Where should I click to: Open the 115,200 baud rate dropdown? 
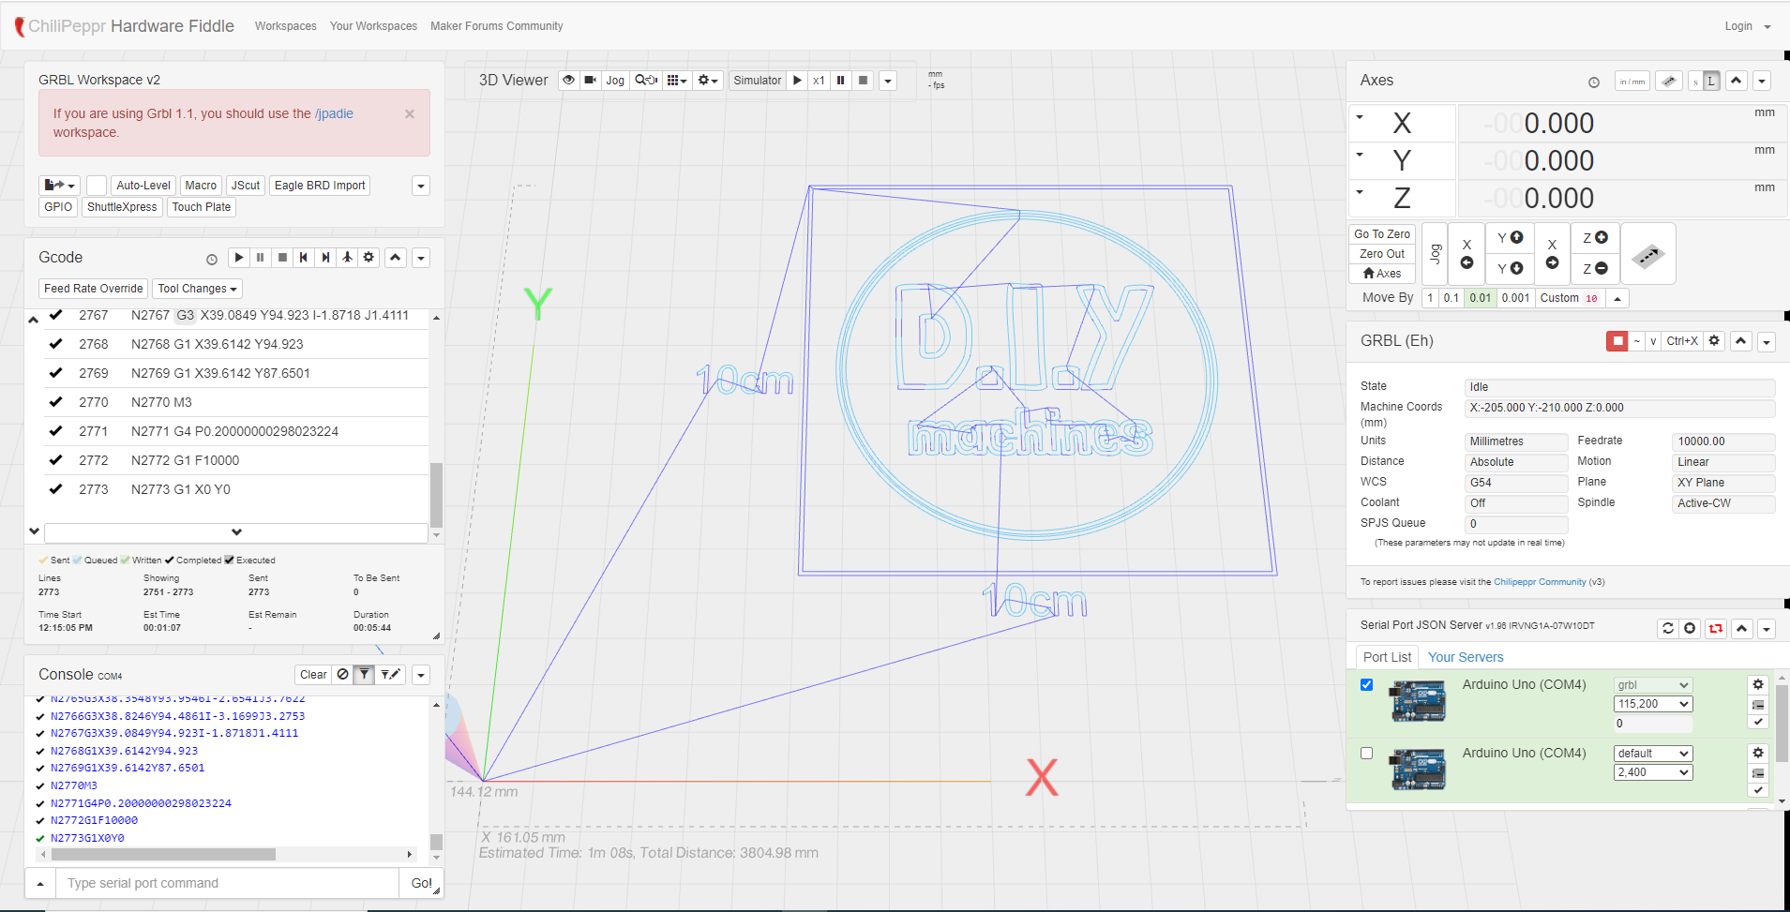click(1653, 704)
